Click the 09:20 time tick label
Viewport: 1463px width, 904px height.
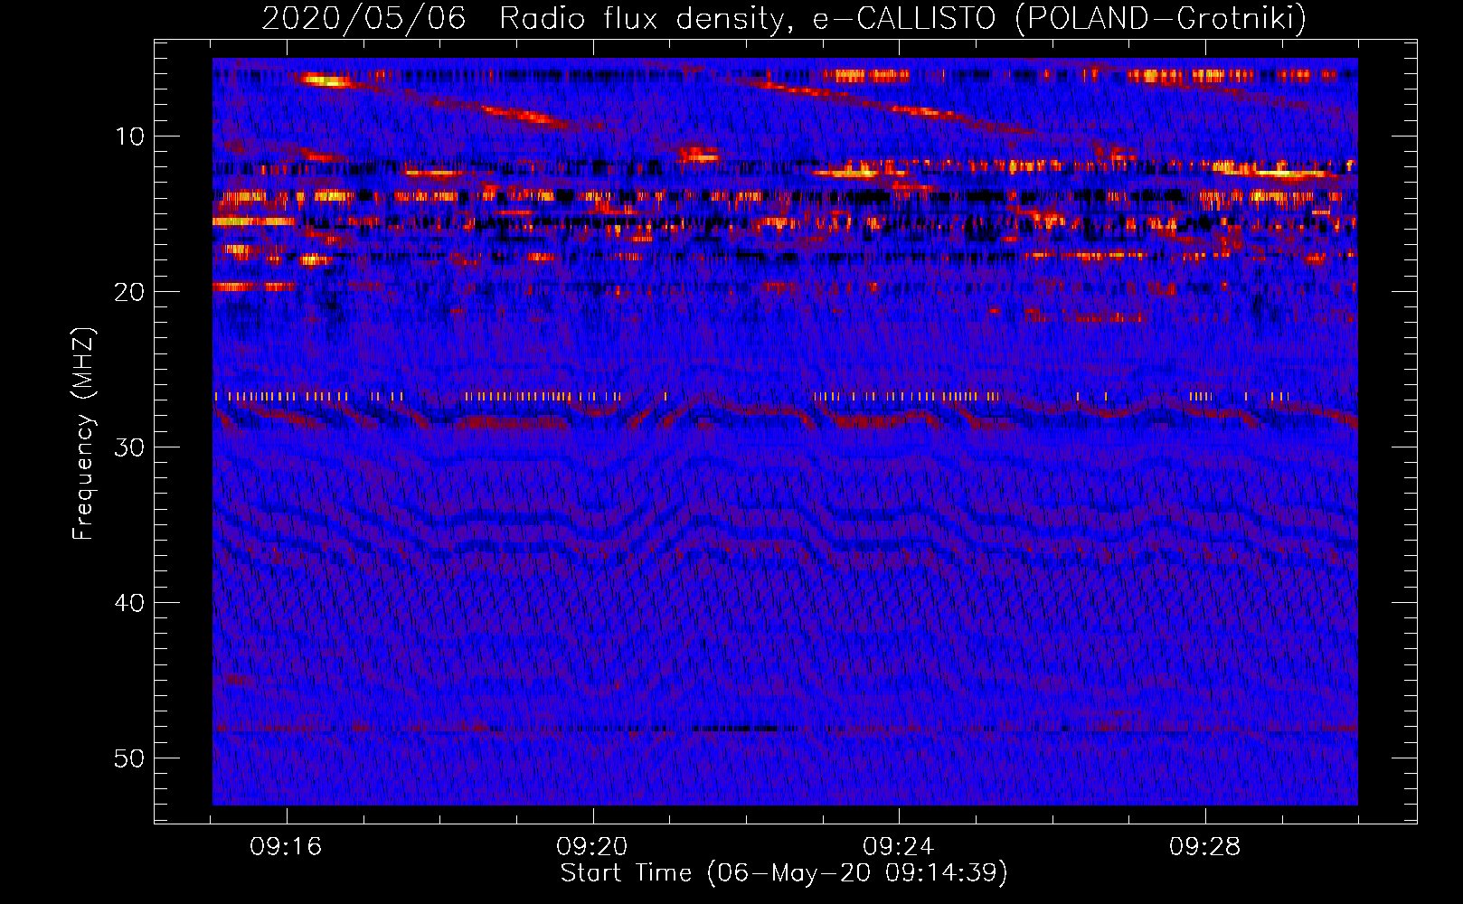click(592, 847)
